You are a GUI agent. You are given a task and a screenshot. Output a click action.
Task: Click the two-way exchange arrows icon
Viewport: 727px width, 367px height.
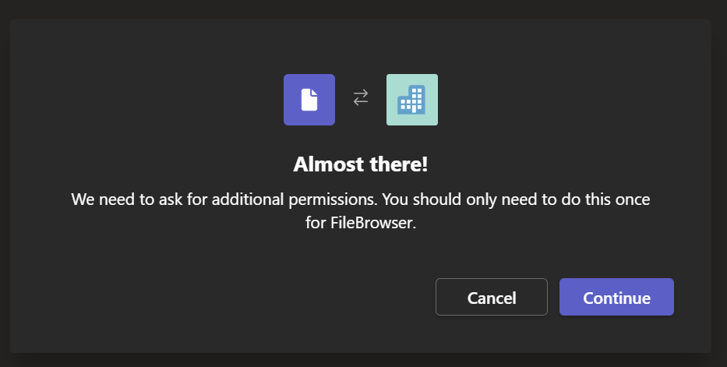(x=360, y=98)
